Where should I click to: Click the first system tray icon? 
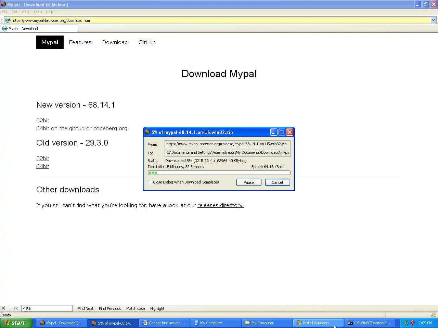[406, 323]
